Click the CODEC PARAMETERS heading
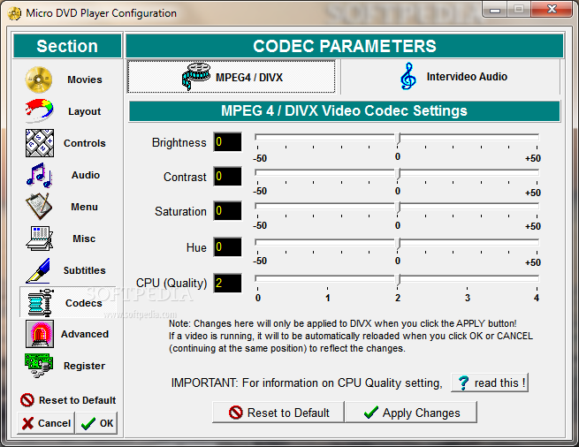The image size is (579, 447). coord(345,46)
